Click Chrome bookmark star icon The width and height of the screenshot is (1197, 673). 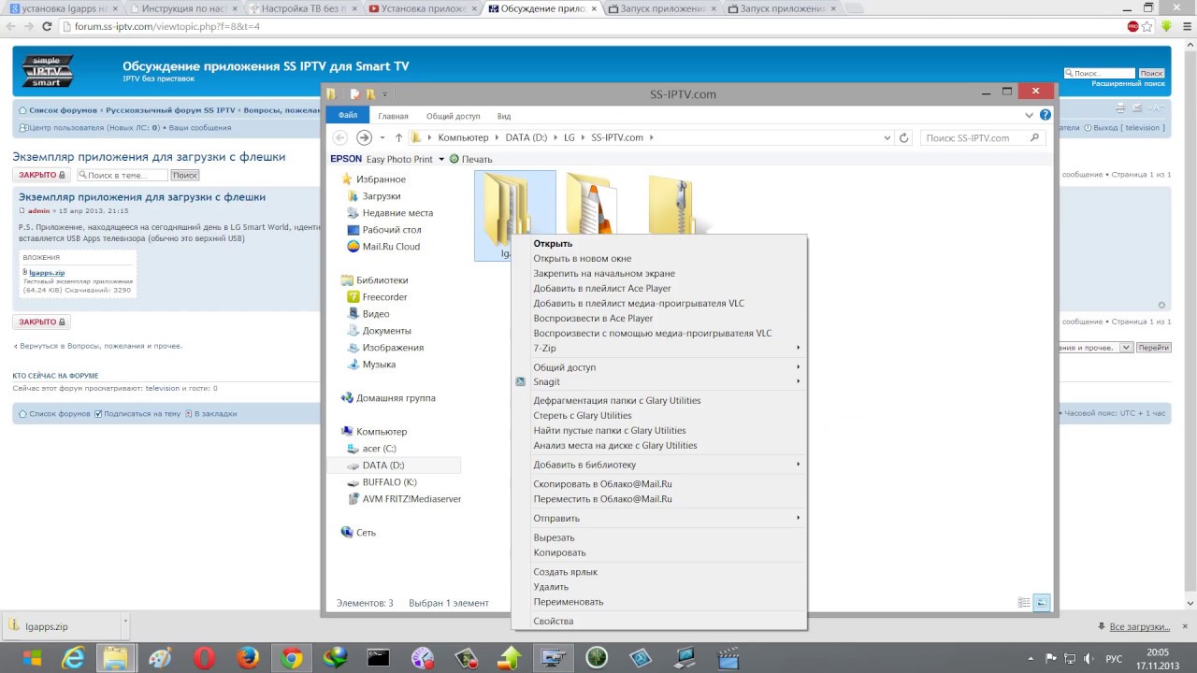(1147, 26)
